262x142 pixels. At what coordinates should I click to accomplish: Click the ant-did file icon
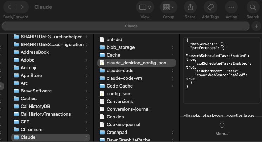coord(102,39)
